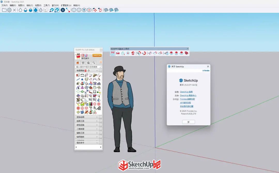Expand the 线面工具 section
279x173 pixels.
[87, 121]
